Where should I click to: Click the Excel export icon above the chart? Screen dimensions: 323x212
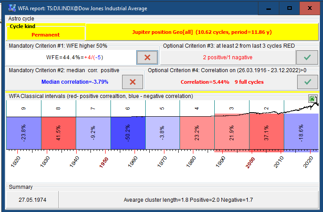point(312,99)
